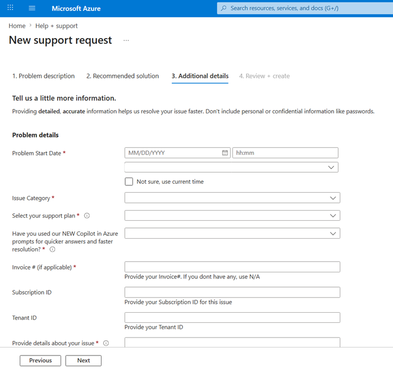The width and height of the screenshot is (393, 374).
Task: Click info icon beside issue details label
Action: click(x=106, y=343)
